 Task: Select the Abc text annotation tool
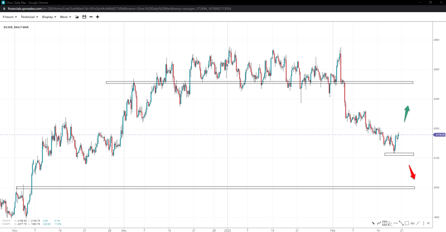(412, 223)
